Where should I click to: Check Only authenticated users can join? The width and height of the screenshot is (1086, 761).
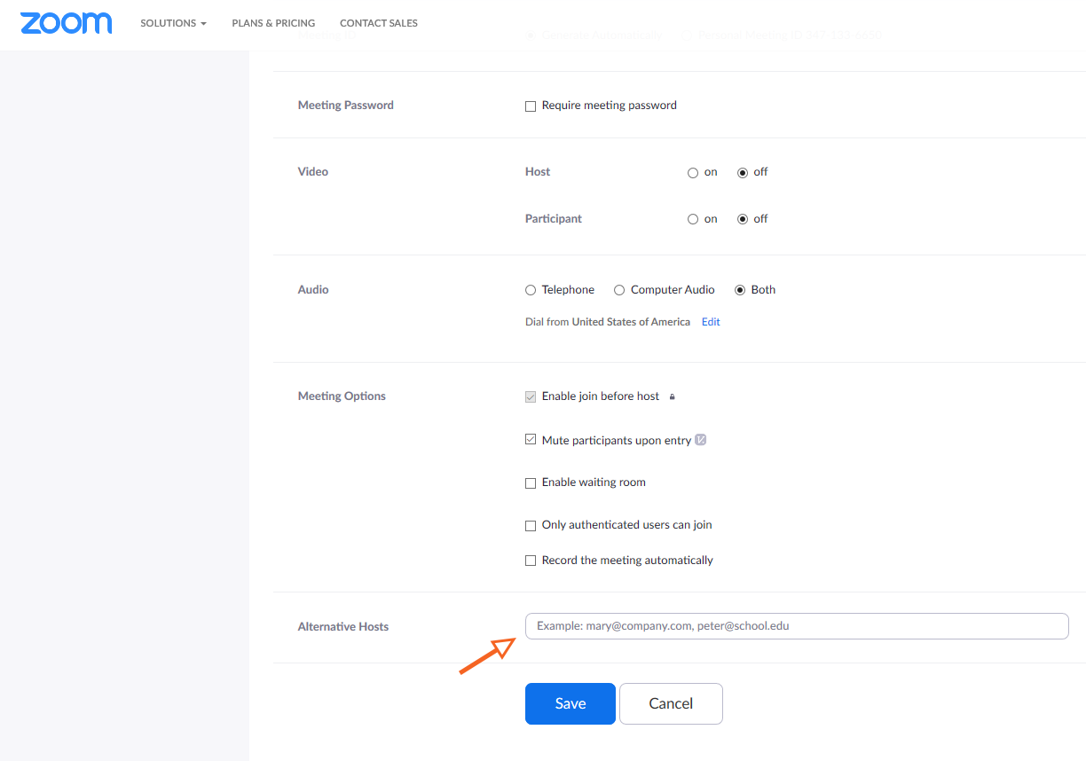pos(531,525)
